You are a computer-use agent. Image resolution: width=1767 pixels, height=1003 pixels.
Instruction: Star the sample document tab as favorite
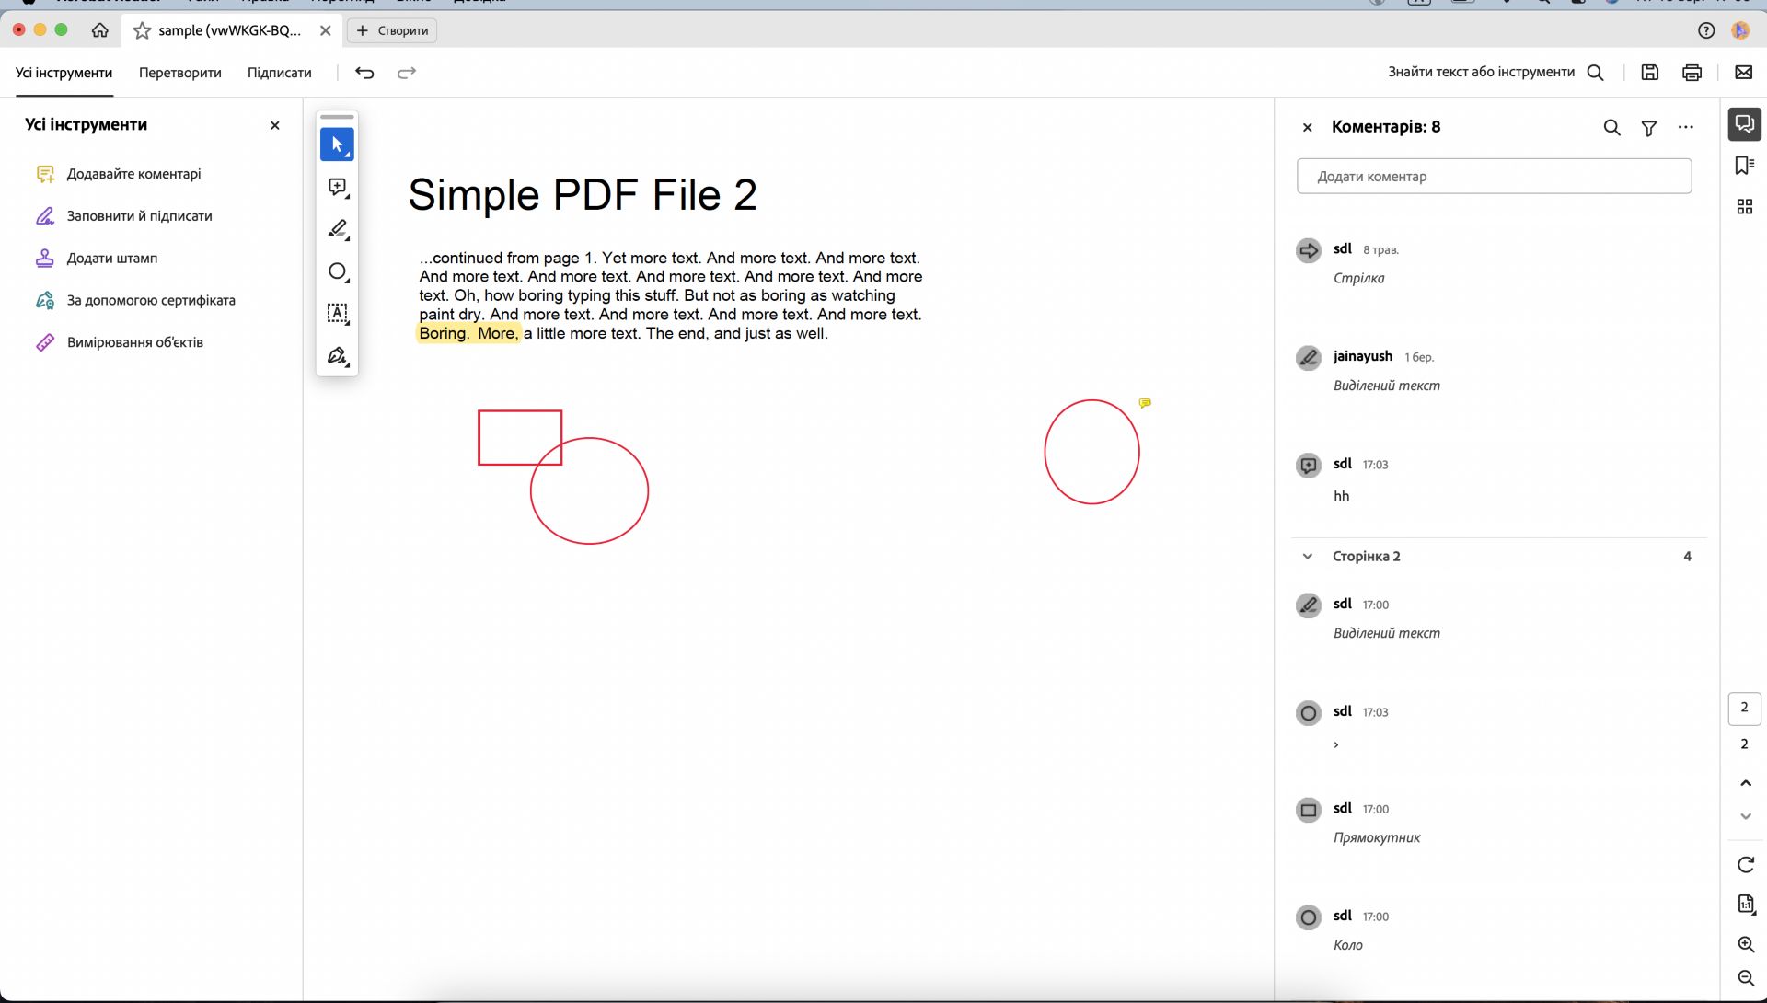tap(142, 31)
